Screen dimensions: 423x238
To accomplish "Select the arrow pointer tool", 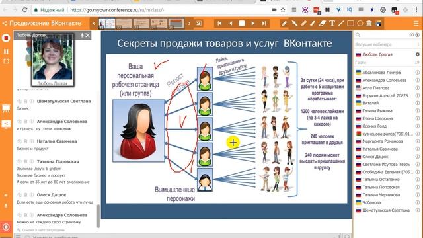I will click(294, 24).
